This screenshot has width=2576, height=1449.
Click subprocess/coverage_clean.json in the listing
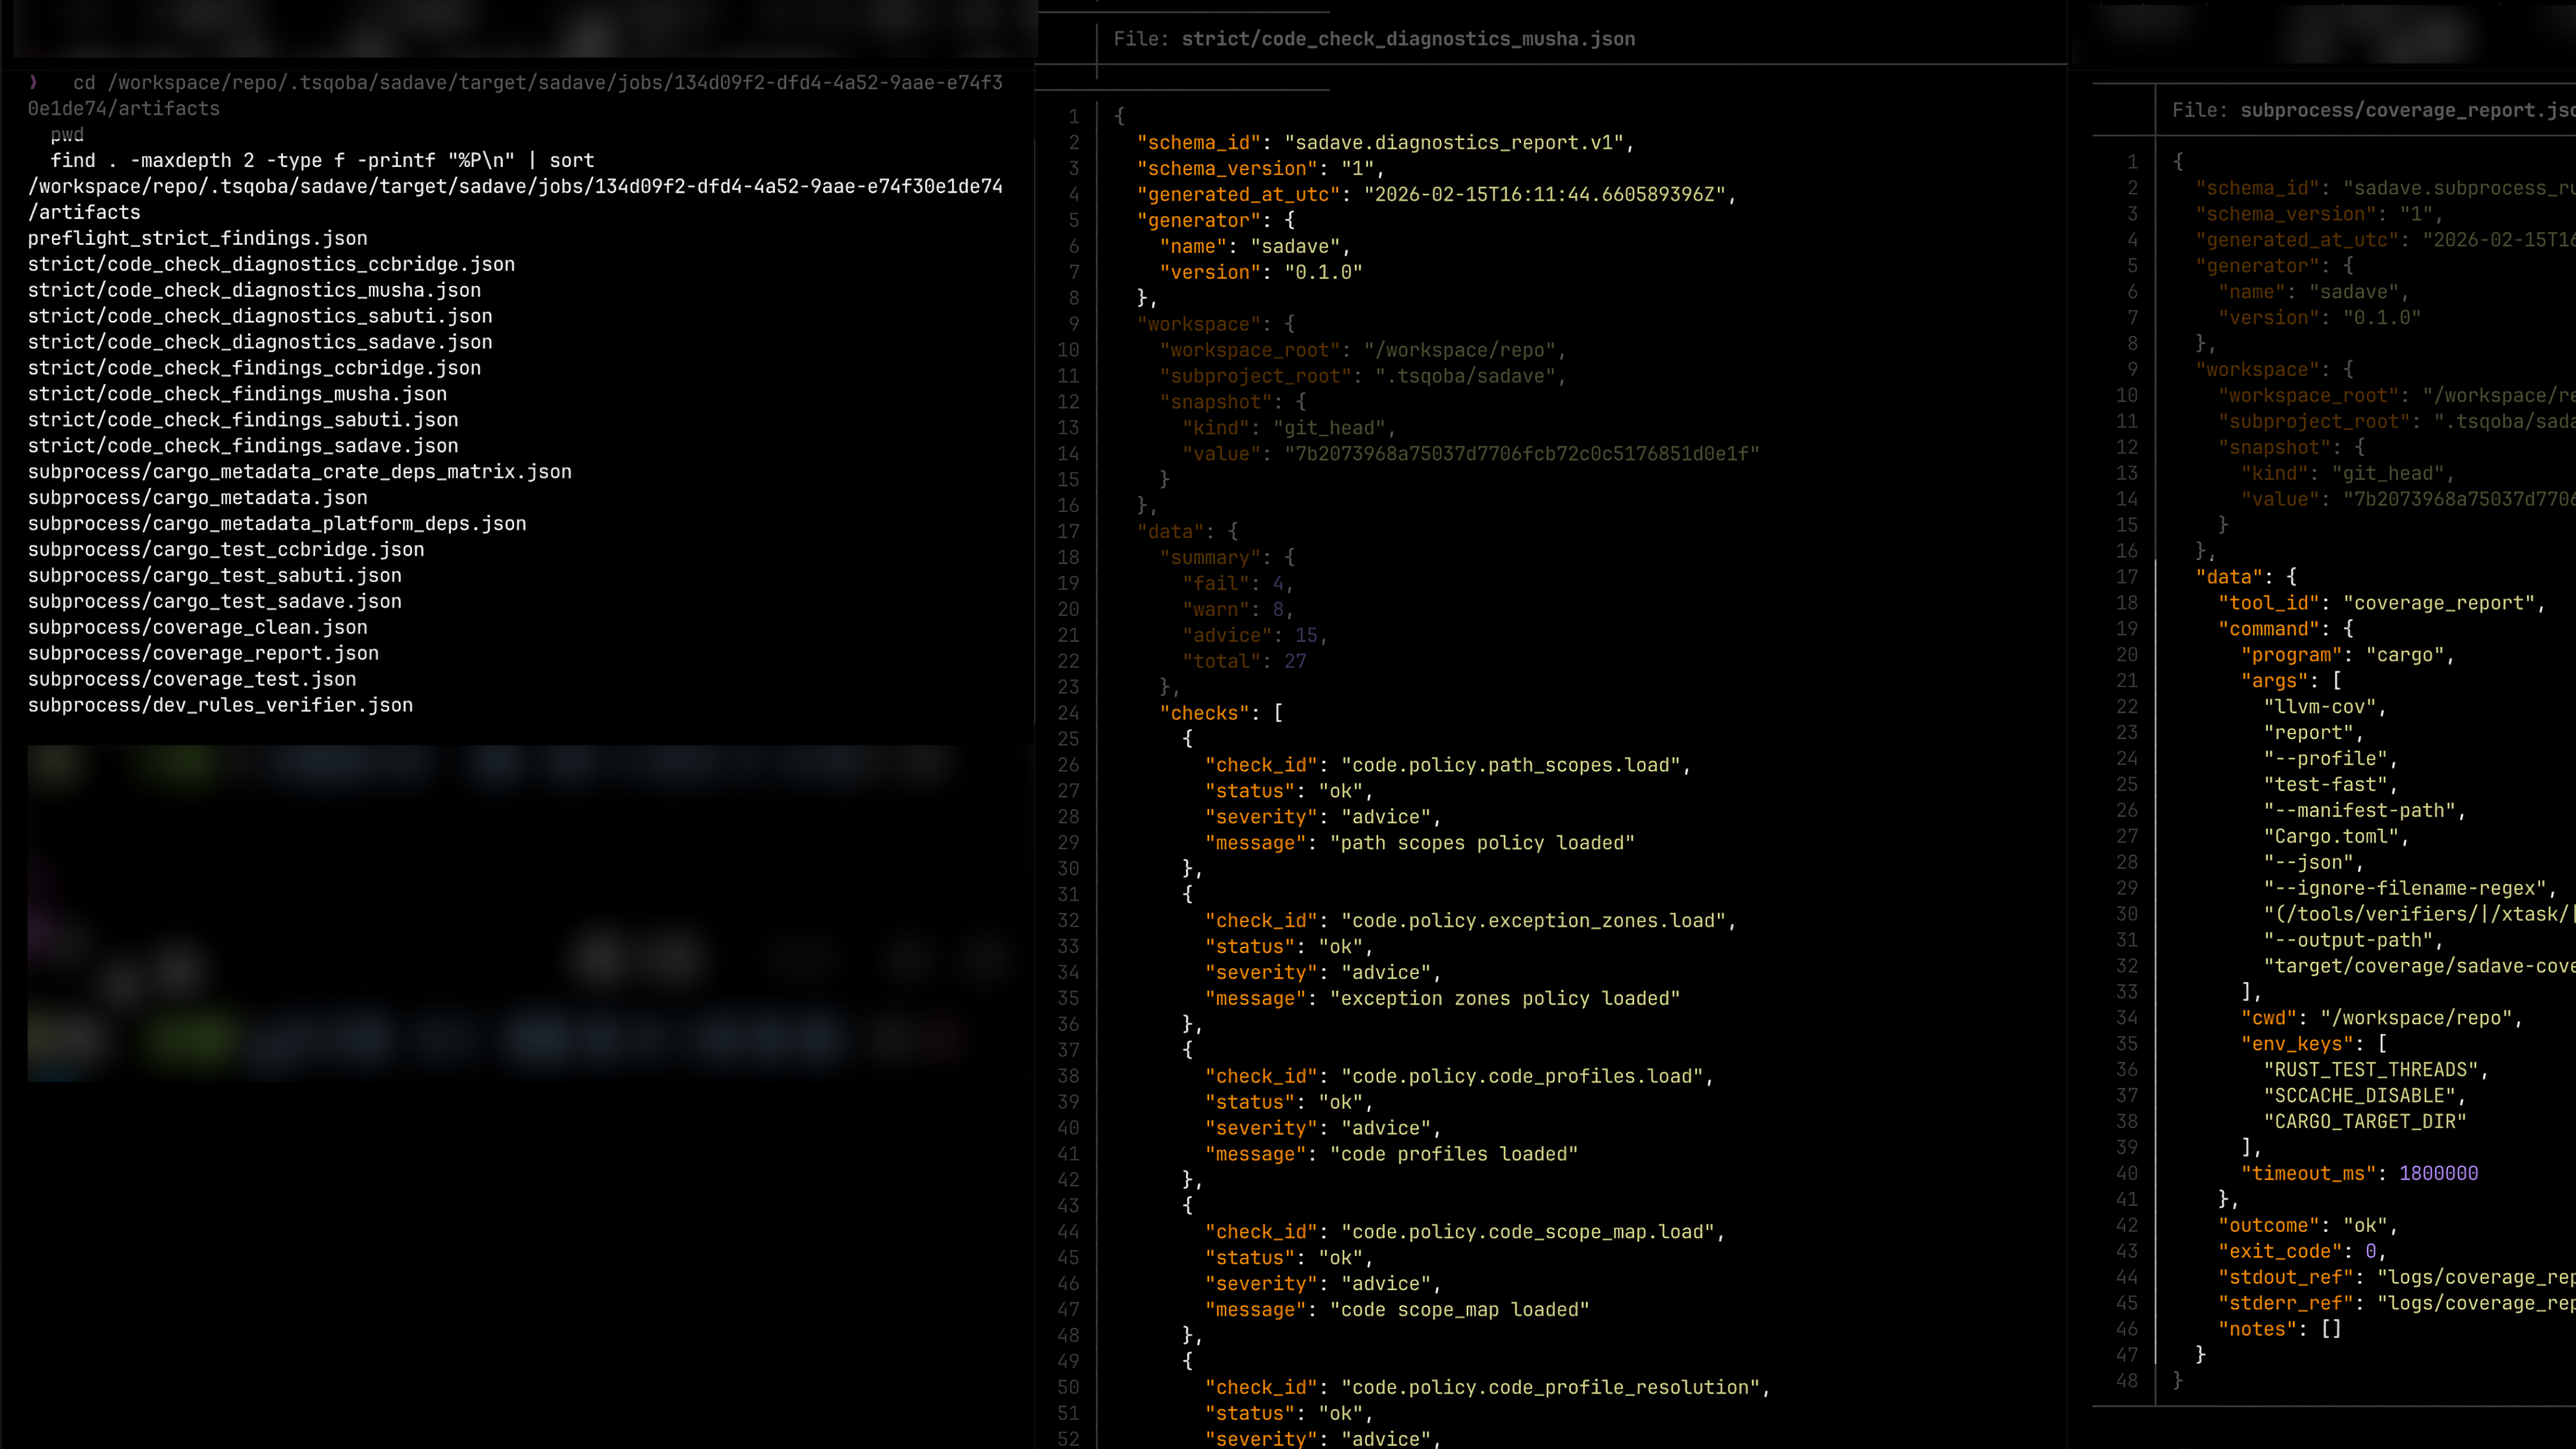(x=197, y=627)
